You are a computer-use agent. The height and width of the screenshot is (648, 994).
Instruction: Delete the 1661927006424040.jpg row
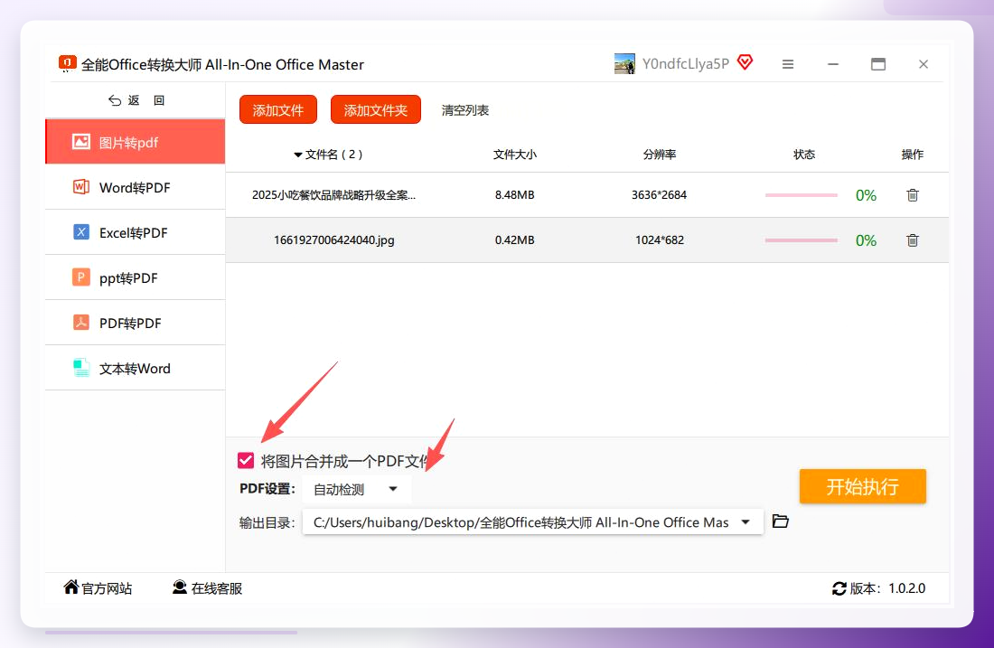(913, 239)
